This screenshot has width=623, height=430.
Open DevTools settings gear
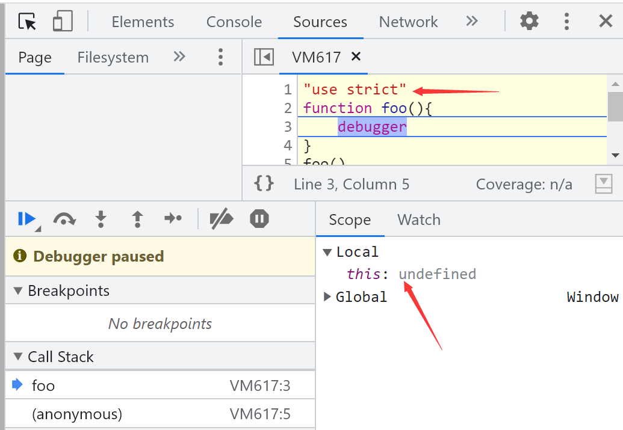[x=529, y=22]
